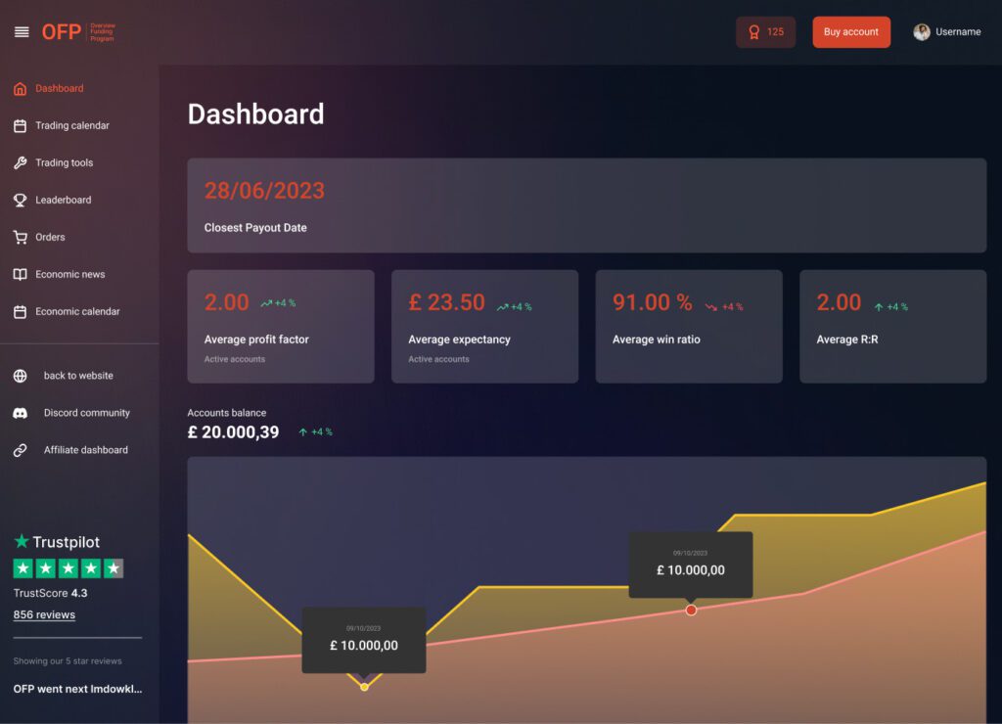This screenshot has height=724, width=1002.
Task: Click the Buy account button
Action: [850, 32]
